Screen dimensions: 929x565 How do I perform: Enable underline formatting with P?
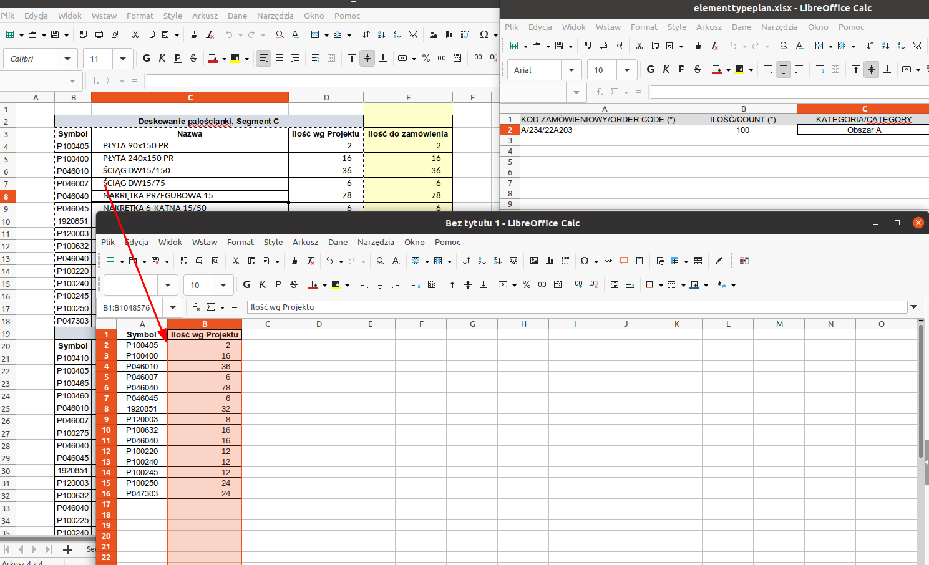coord(278,284)
